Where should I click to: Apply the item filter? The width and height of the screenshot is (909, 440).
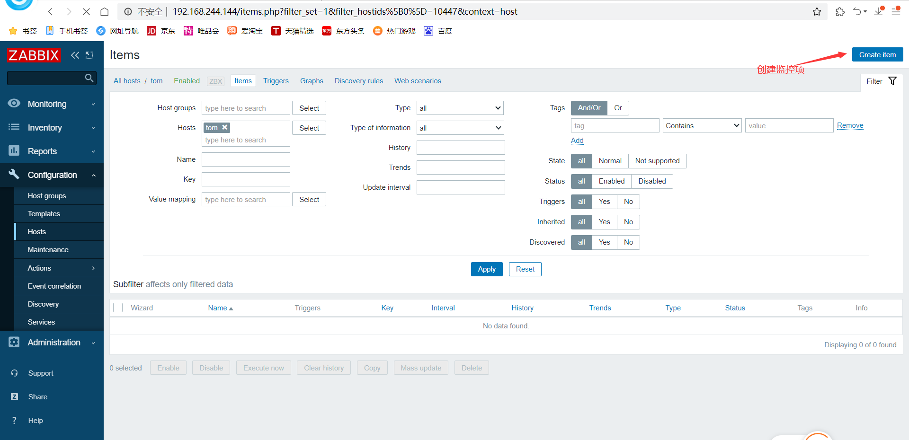[487, 269]
